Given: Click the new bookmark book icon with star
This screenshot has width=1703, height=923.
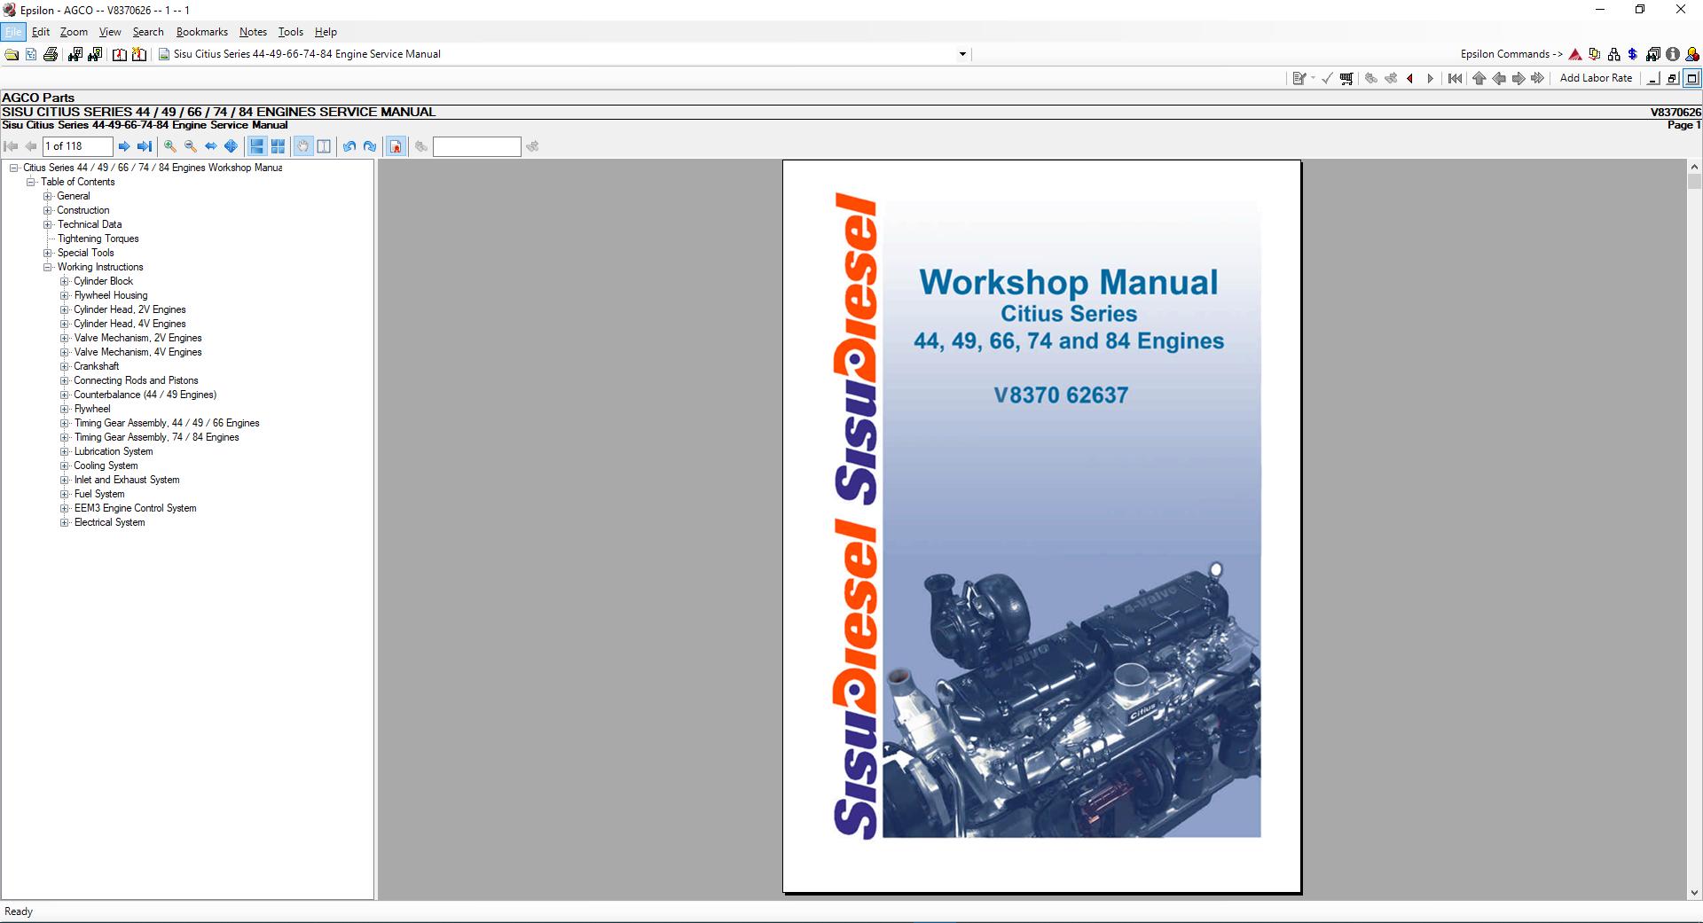Looking at the screenshot, I should tap(139, 54).
